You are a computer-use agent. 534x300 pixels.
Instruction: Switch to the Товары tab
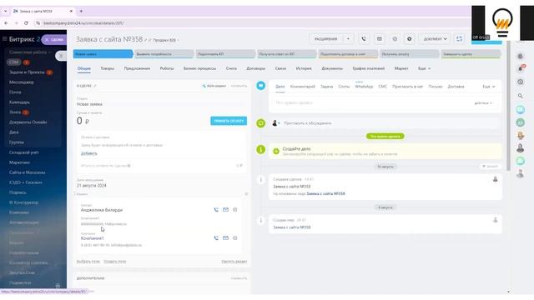pyautogui.click(x=108, y=68)
